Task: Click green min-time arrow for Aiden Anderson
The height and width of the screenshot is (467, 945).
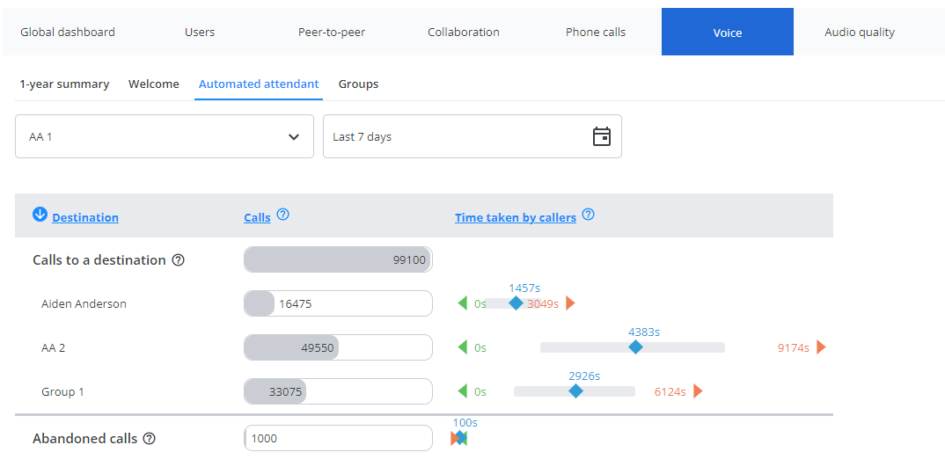Action: [x=462, y=303]
